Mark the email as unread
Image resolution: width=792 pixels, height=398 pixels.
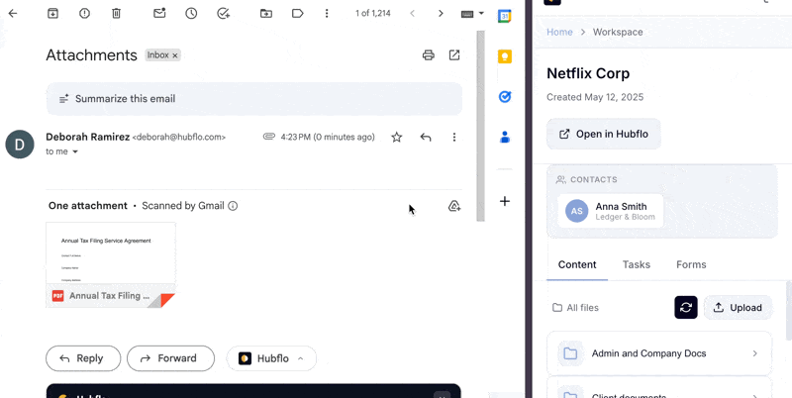coord(159,14)
